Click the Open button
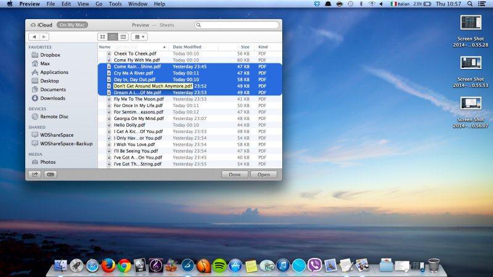This screenshot has height=277, width=493. (x=263, y=174)
